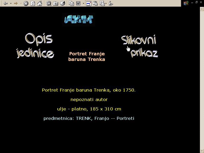Open dropdown next to Word edit icon
Image resolution: width=204 pixels, height=153 pixels.
click(83, 3)
